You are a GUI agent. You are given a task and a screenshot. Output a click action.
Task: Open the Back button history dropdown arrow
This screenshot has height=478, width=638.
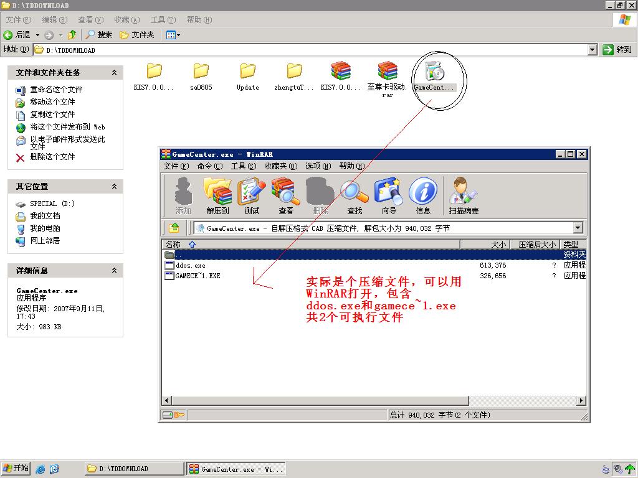click(x=37, y=35)
